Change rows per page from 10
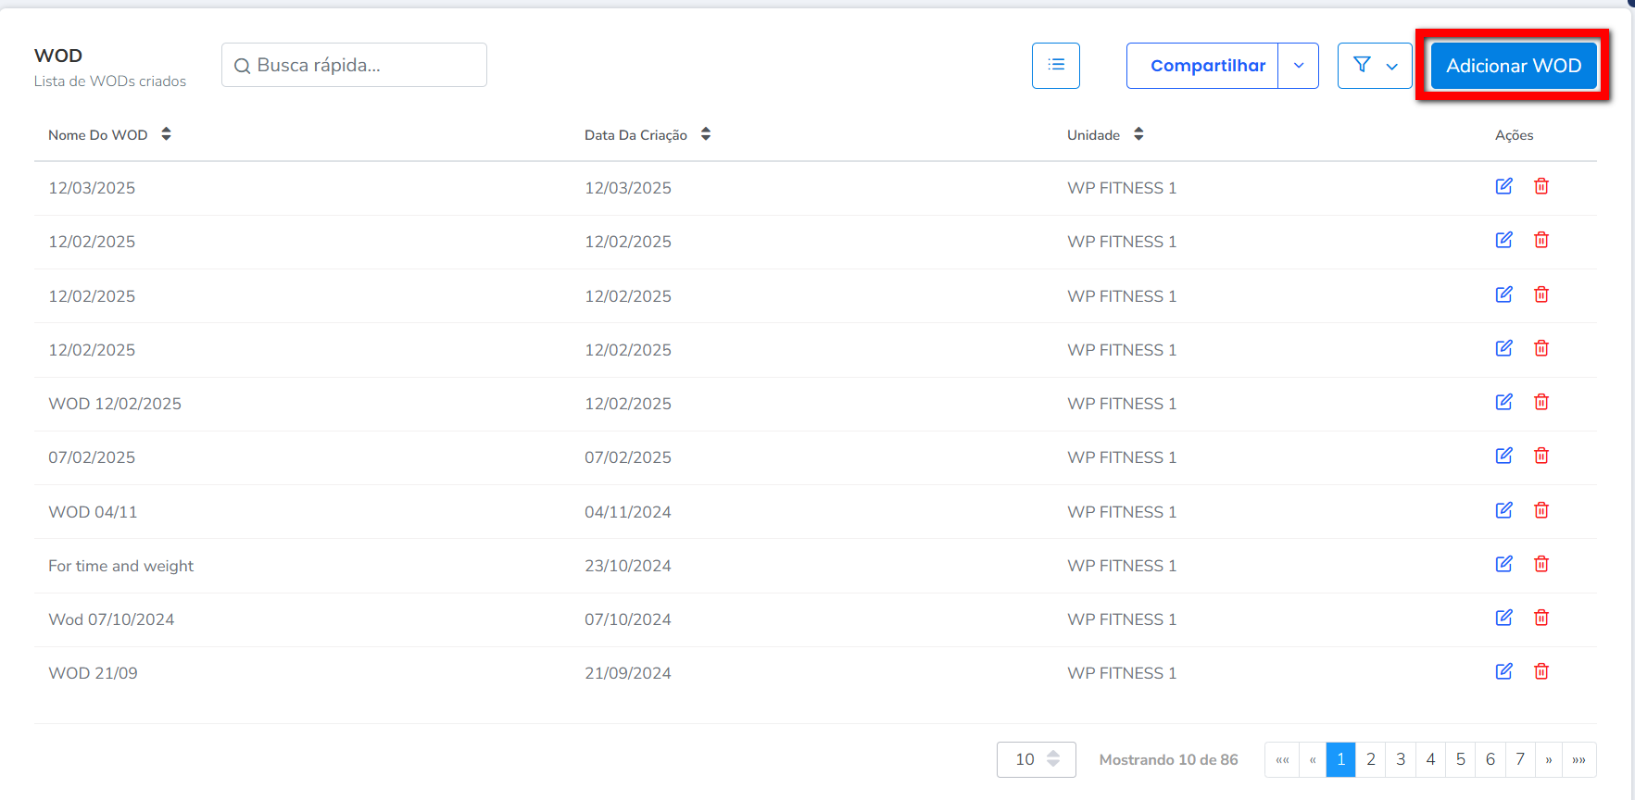This screenshot has height=800, width=1635. 1036,759
